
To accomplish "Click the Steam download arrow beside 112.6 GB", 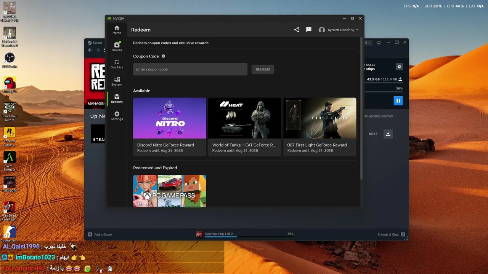I will tap(400, 79).
